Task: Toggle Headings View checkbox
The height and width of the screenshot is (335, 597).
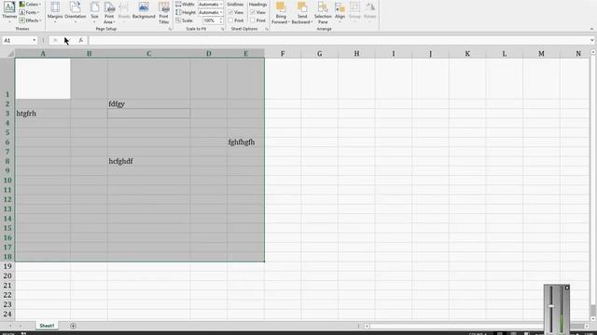Action: point(253,12)
